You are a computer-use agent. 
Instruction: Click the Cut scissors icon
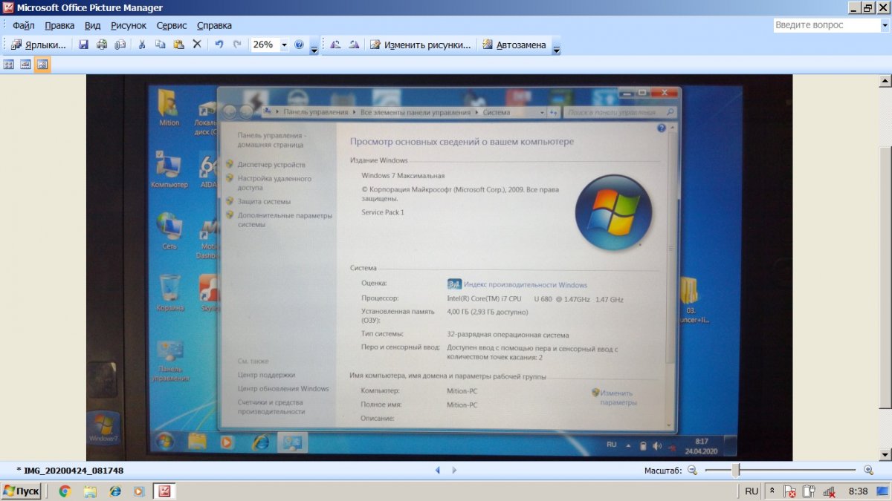141,45
